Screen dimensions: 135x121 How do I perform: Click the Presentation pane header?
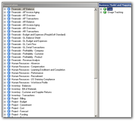50,5
